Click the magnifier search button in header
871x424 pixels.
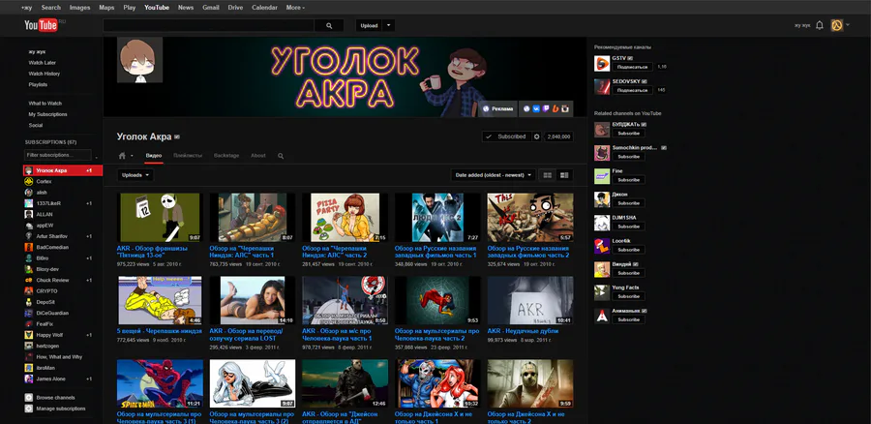[x=329, y=25]
